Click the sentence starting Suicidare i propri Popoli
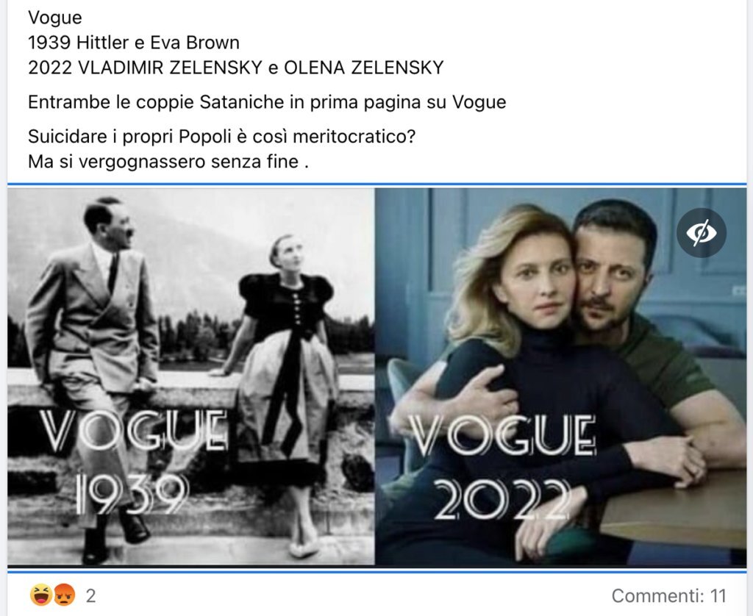This screenshot has height=616, width=753. 221,137
